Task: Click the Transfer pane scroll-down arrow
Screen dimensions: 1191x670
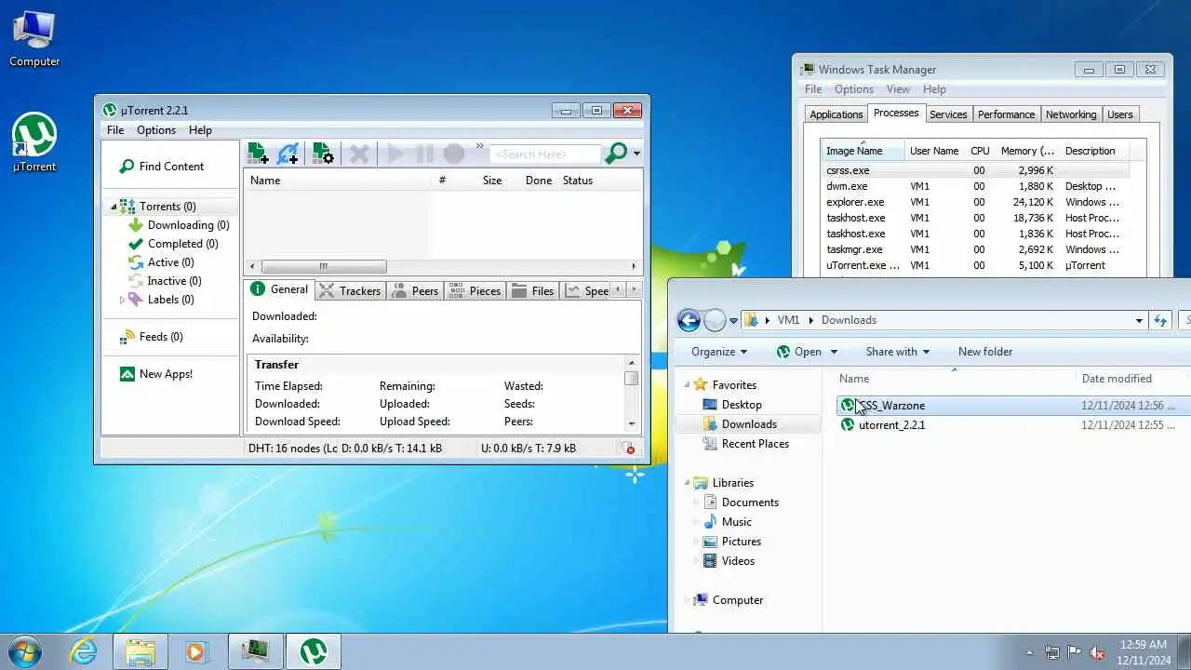Action: click(x=632, y=423)
